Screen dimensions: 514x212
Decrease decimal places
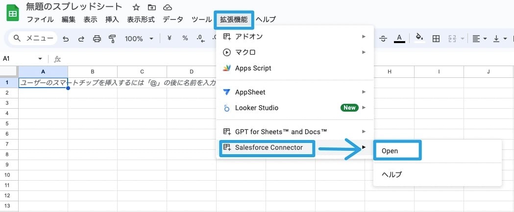(x=200, y=39)
